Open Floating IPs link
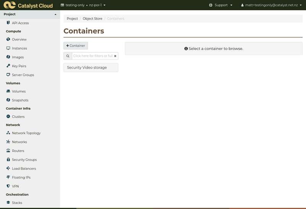The height and width of the screenshot is (209, 306). click(x=21, y=177)
